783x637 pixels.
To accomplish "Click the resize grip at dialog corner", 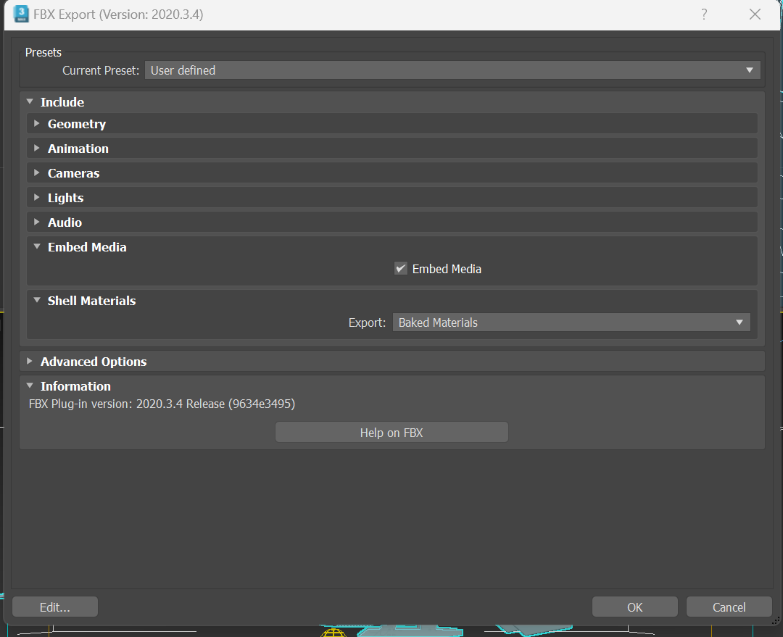I will coord(776,620).
